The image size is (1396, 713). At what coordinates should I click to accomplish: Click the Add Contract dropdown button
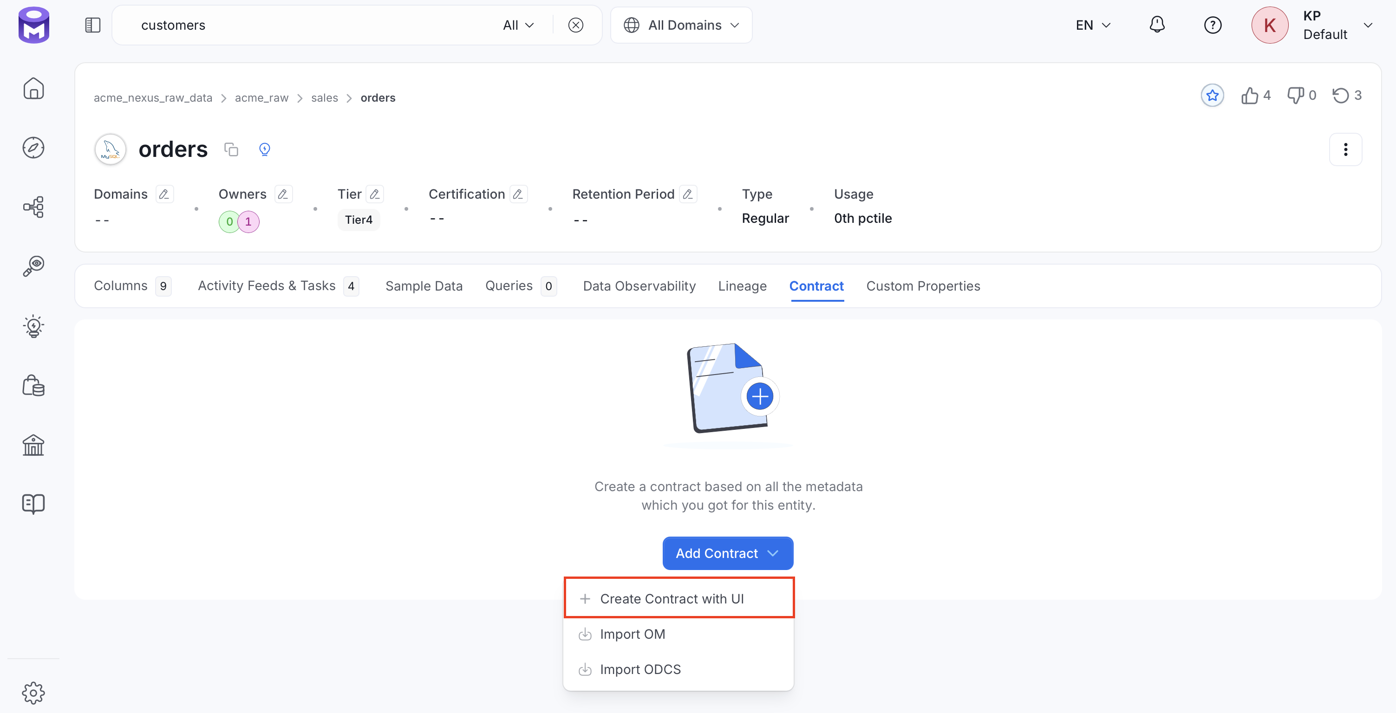click(728, 553)
